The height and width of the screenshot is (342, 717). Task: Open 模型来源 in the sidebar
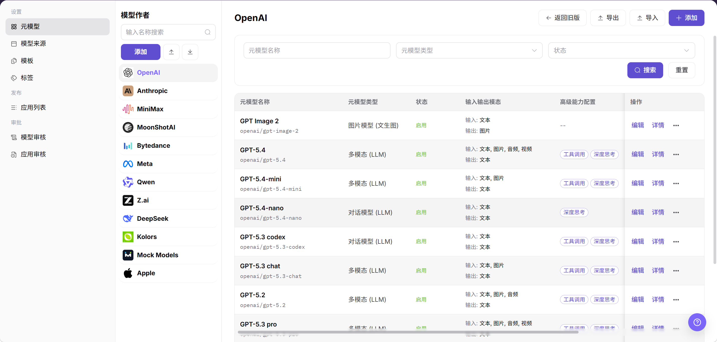pyautogui.click(x=57, y=44)
